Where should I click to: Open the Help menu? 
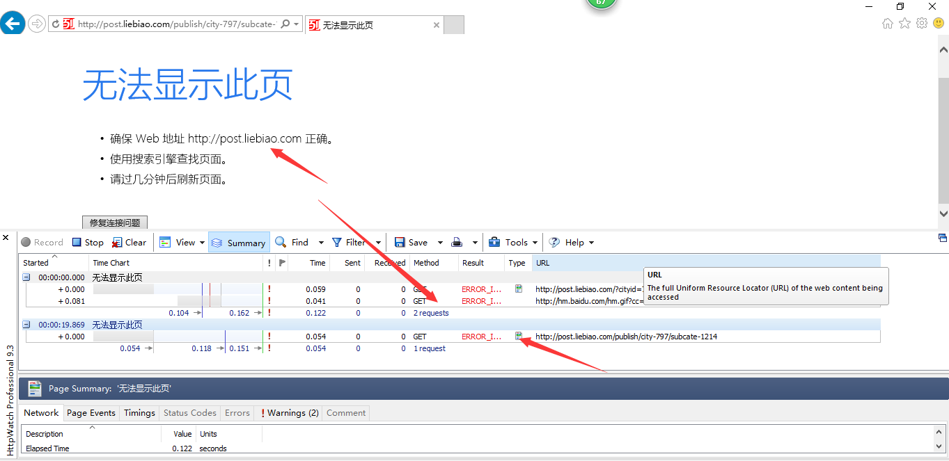tap(571, 243)
